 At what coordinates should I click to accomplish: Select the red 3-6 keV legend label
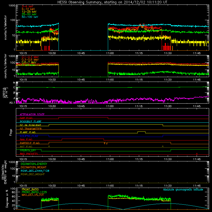click(28, 6)
